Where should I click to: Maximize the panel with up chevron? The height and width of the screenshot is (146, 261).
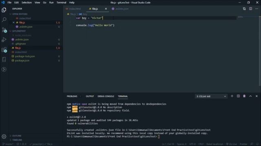pos(250,96)
